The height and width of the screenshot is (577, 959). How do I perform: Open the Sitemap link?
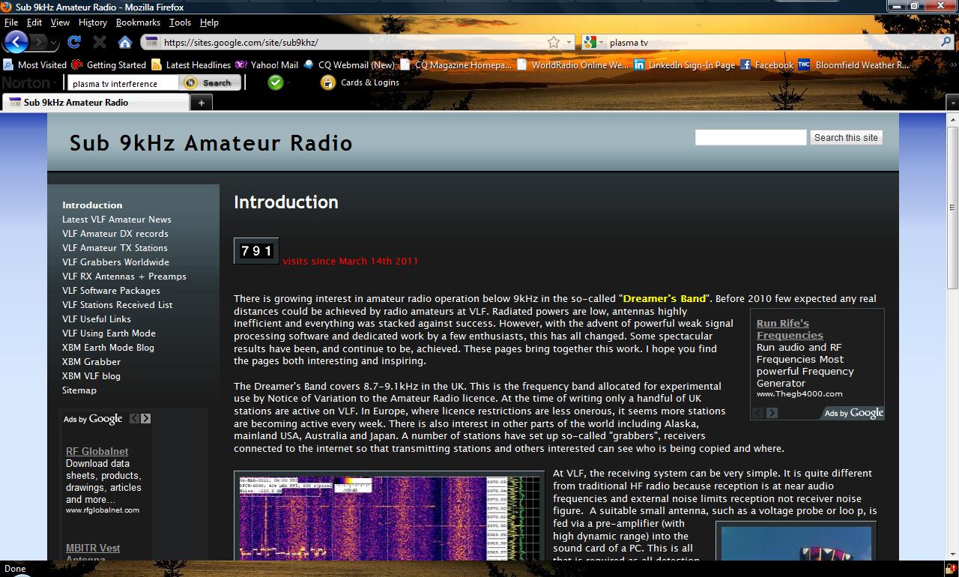[79, 390]
